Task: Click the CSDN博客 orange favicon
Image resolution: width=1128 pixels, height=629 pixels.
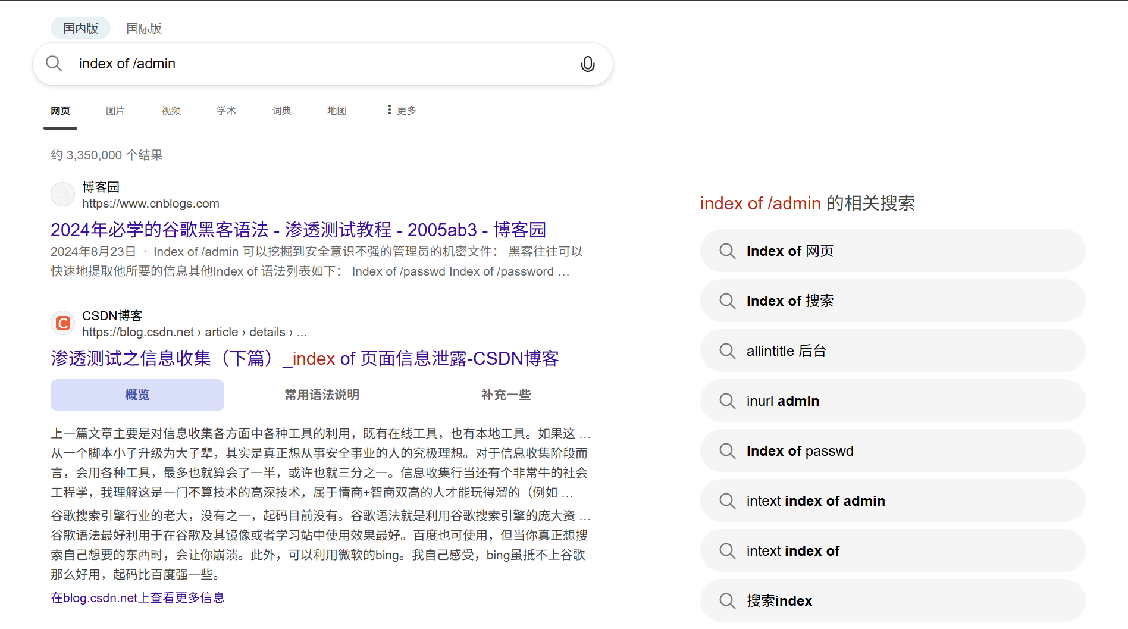Action: (x=62, y=323)
